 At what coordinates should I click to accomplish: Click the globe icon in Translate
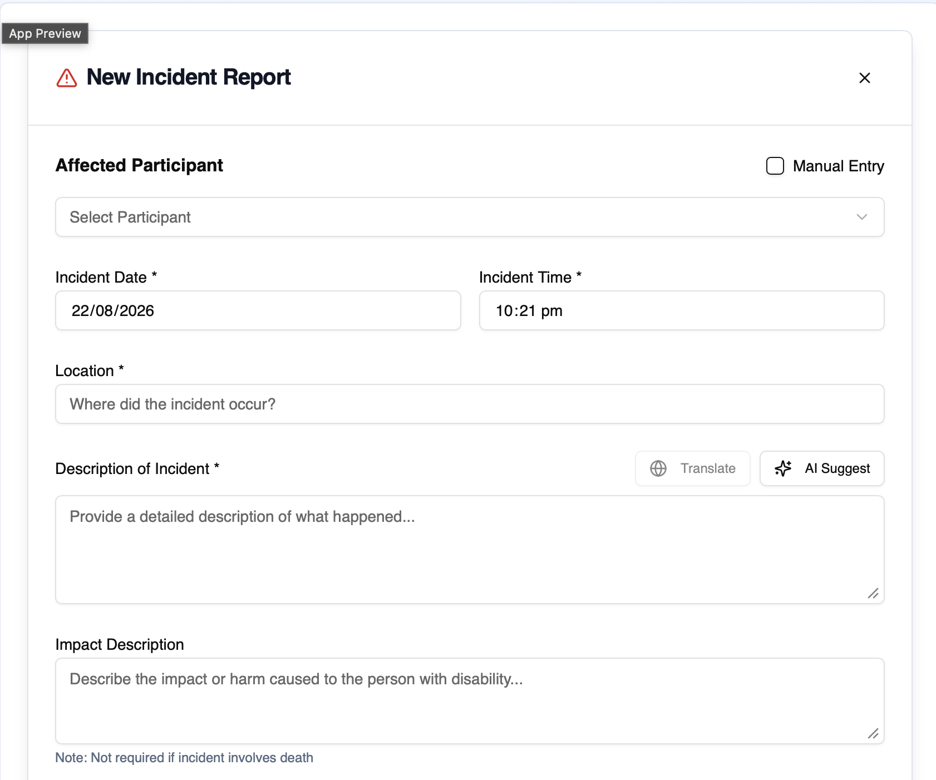point(658,468)
